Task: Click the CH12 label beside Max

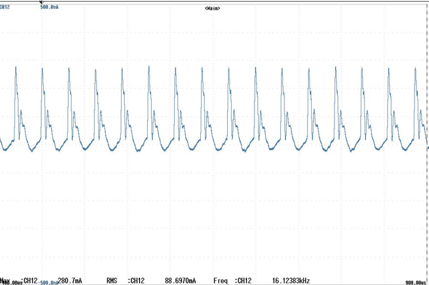Action: click(x=29, y=280)
